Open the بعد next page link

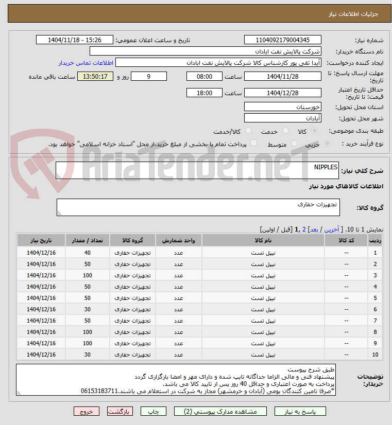coord(314,229)
